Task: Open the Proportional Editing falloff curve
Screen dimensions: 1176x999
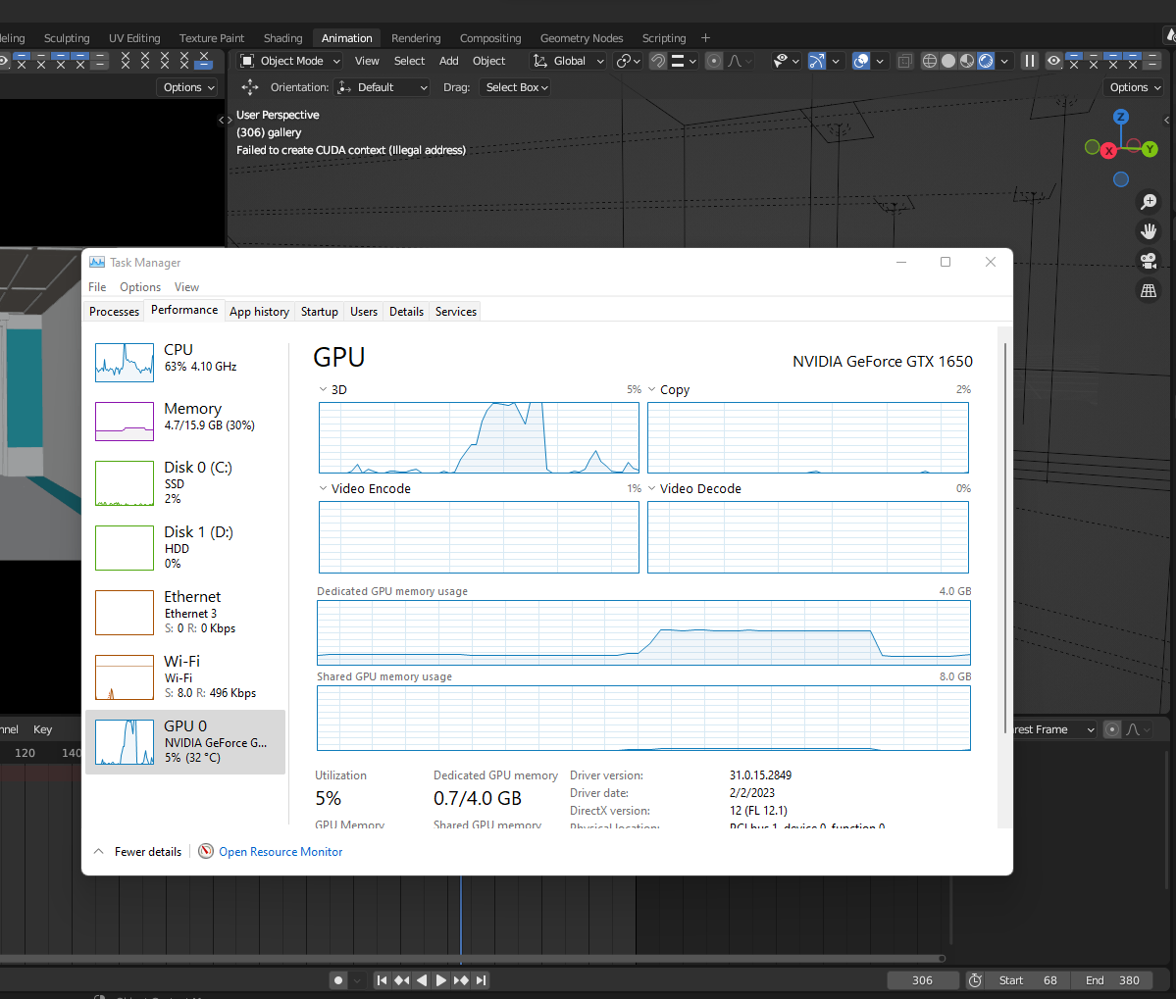Action: pyautogui.click(x=740, y=61)
